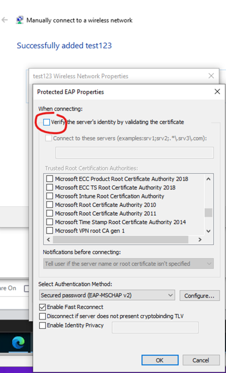Click the Configure... button
The image size is (226, 373).
pyautogui.click(x=199, y=295)
